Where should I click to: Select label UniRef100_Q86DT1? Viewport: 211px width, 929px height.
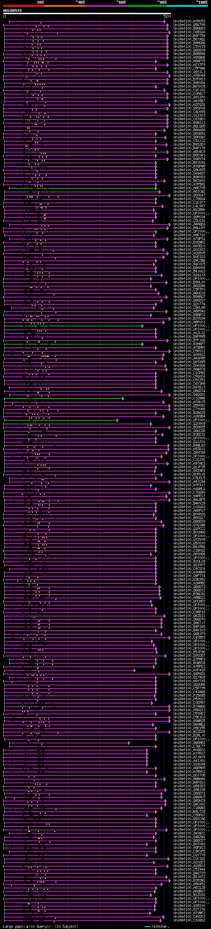[189, 794]
